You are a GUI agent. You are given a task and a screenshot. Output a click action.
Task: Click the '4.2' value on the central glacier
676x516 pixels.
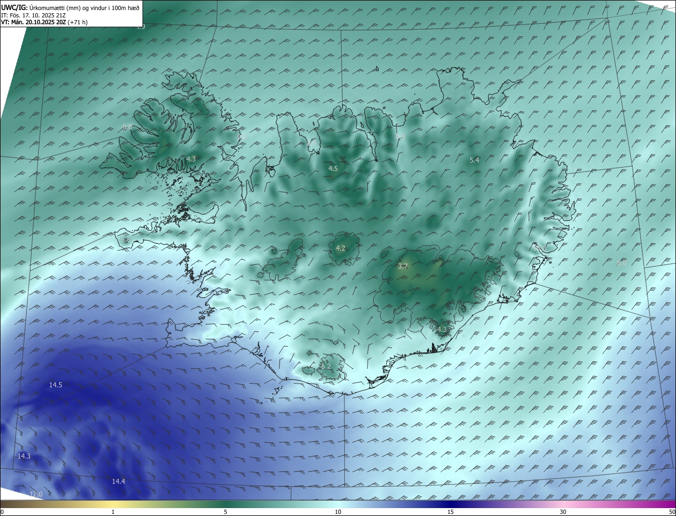tap(341, 248)
